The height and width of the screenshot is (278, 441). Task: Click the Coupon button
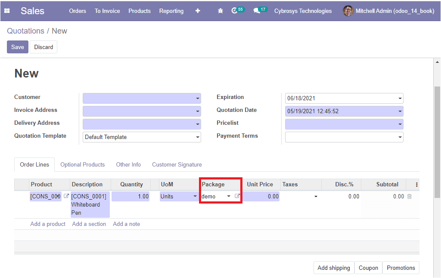pos(368,268)
